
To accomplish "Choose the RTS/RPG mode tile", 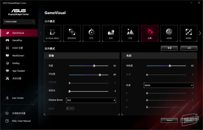I will click(72, 33).
